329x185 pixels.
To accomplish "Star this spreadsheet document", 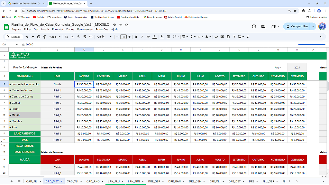I will coord(114,25).
